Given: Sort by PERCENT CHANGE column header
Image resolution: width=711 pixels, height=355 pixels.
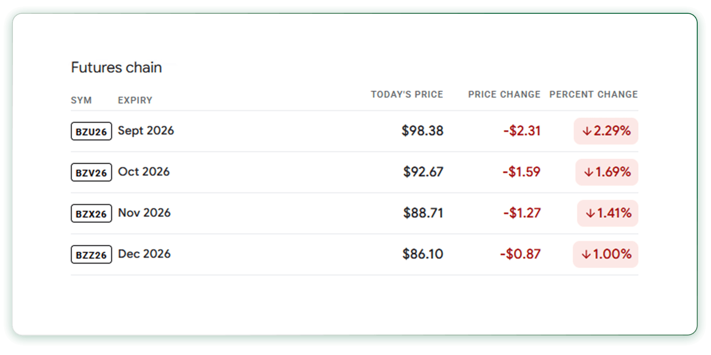Looking at the screenshot, I should coord(594,95).
